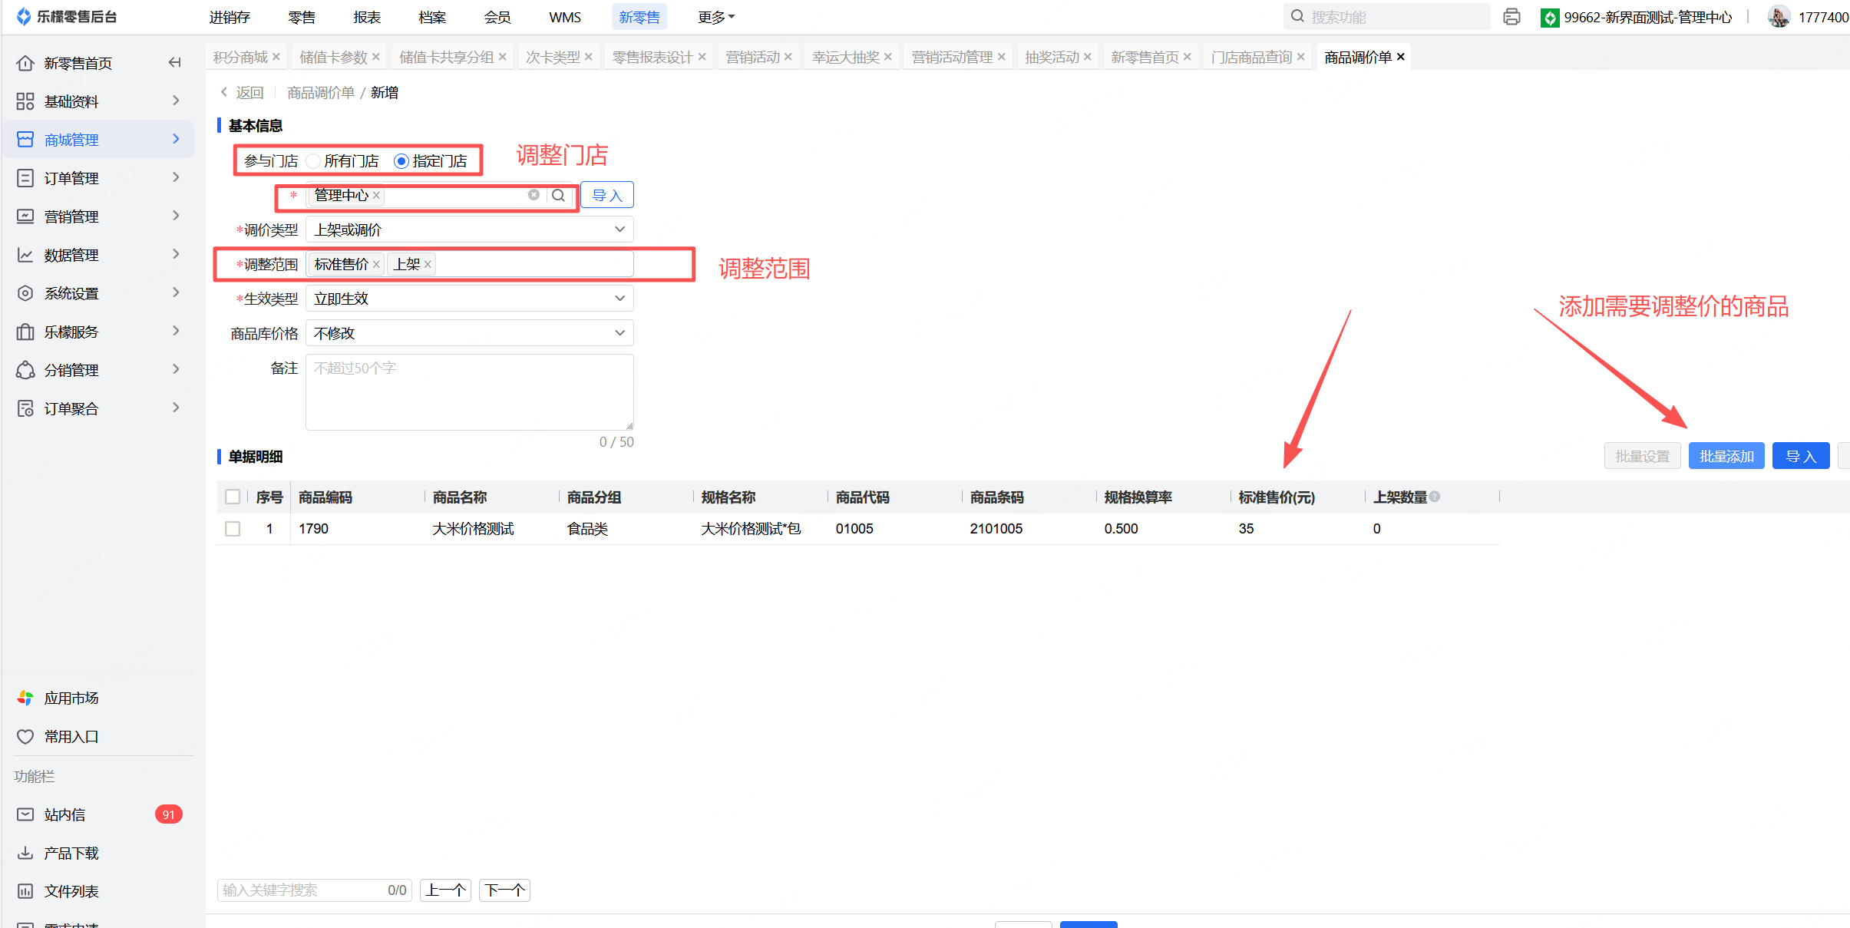The height and width of the screenshot is (928, 1850).
Task: Click the printer icon in top bar
Action: coord(1511,17)
